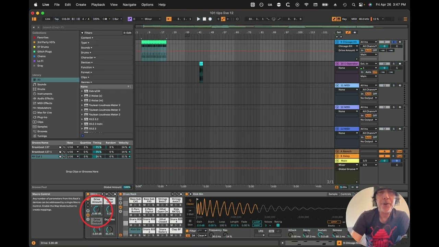Open All Ins dropdown for 9 Chicago Kit

(368, 42)
